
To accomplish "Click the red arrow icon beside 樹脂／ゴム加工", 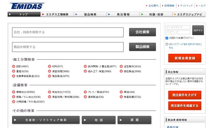I will pos(13,97).
